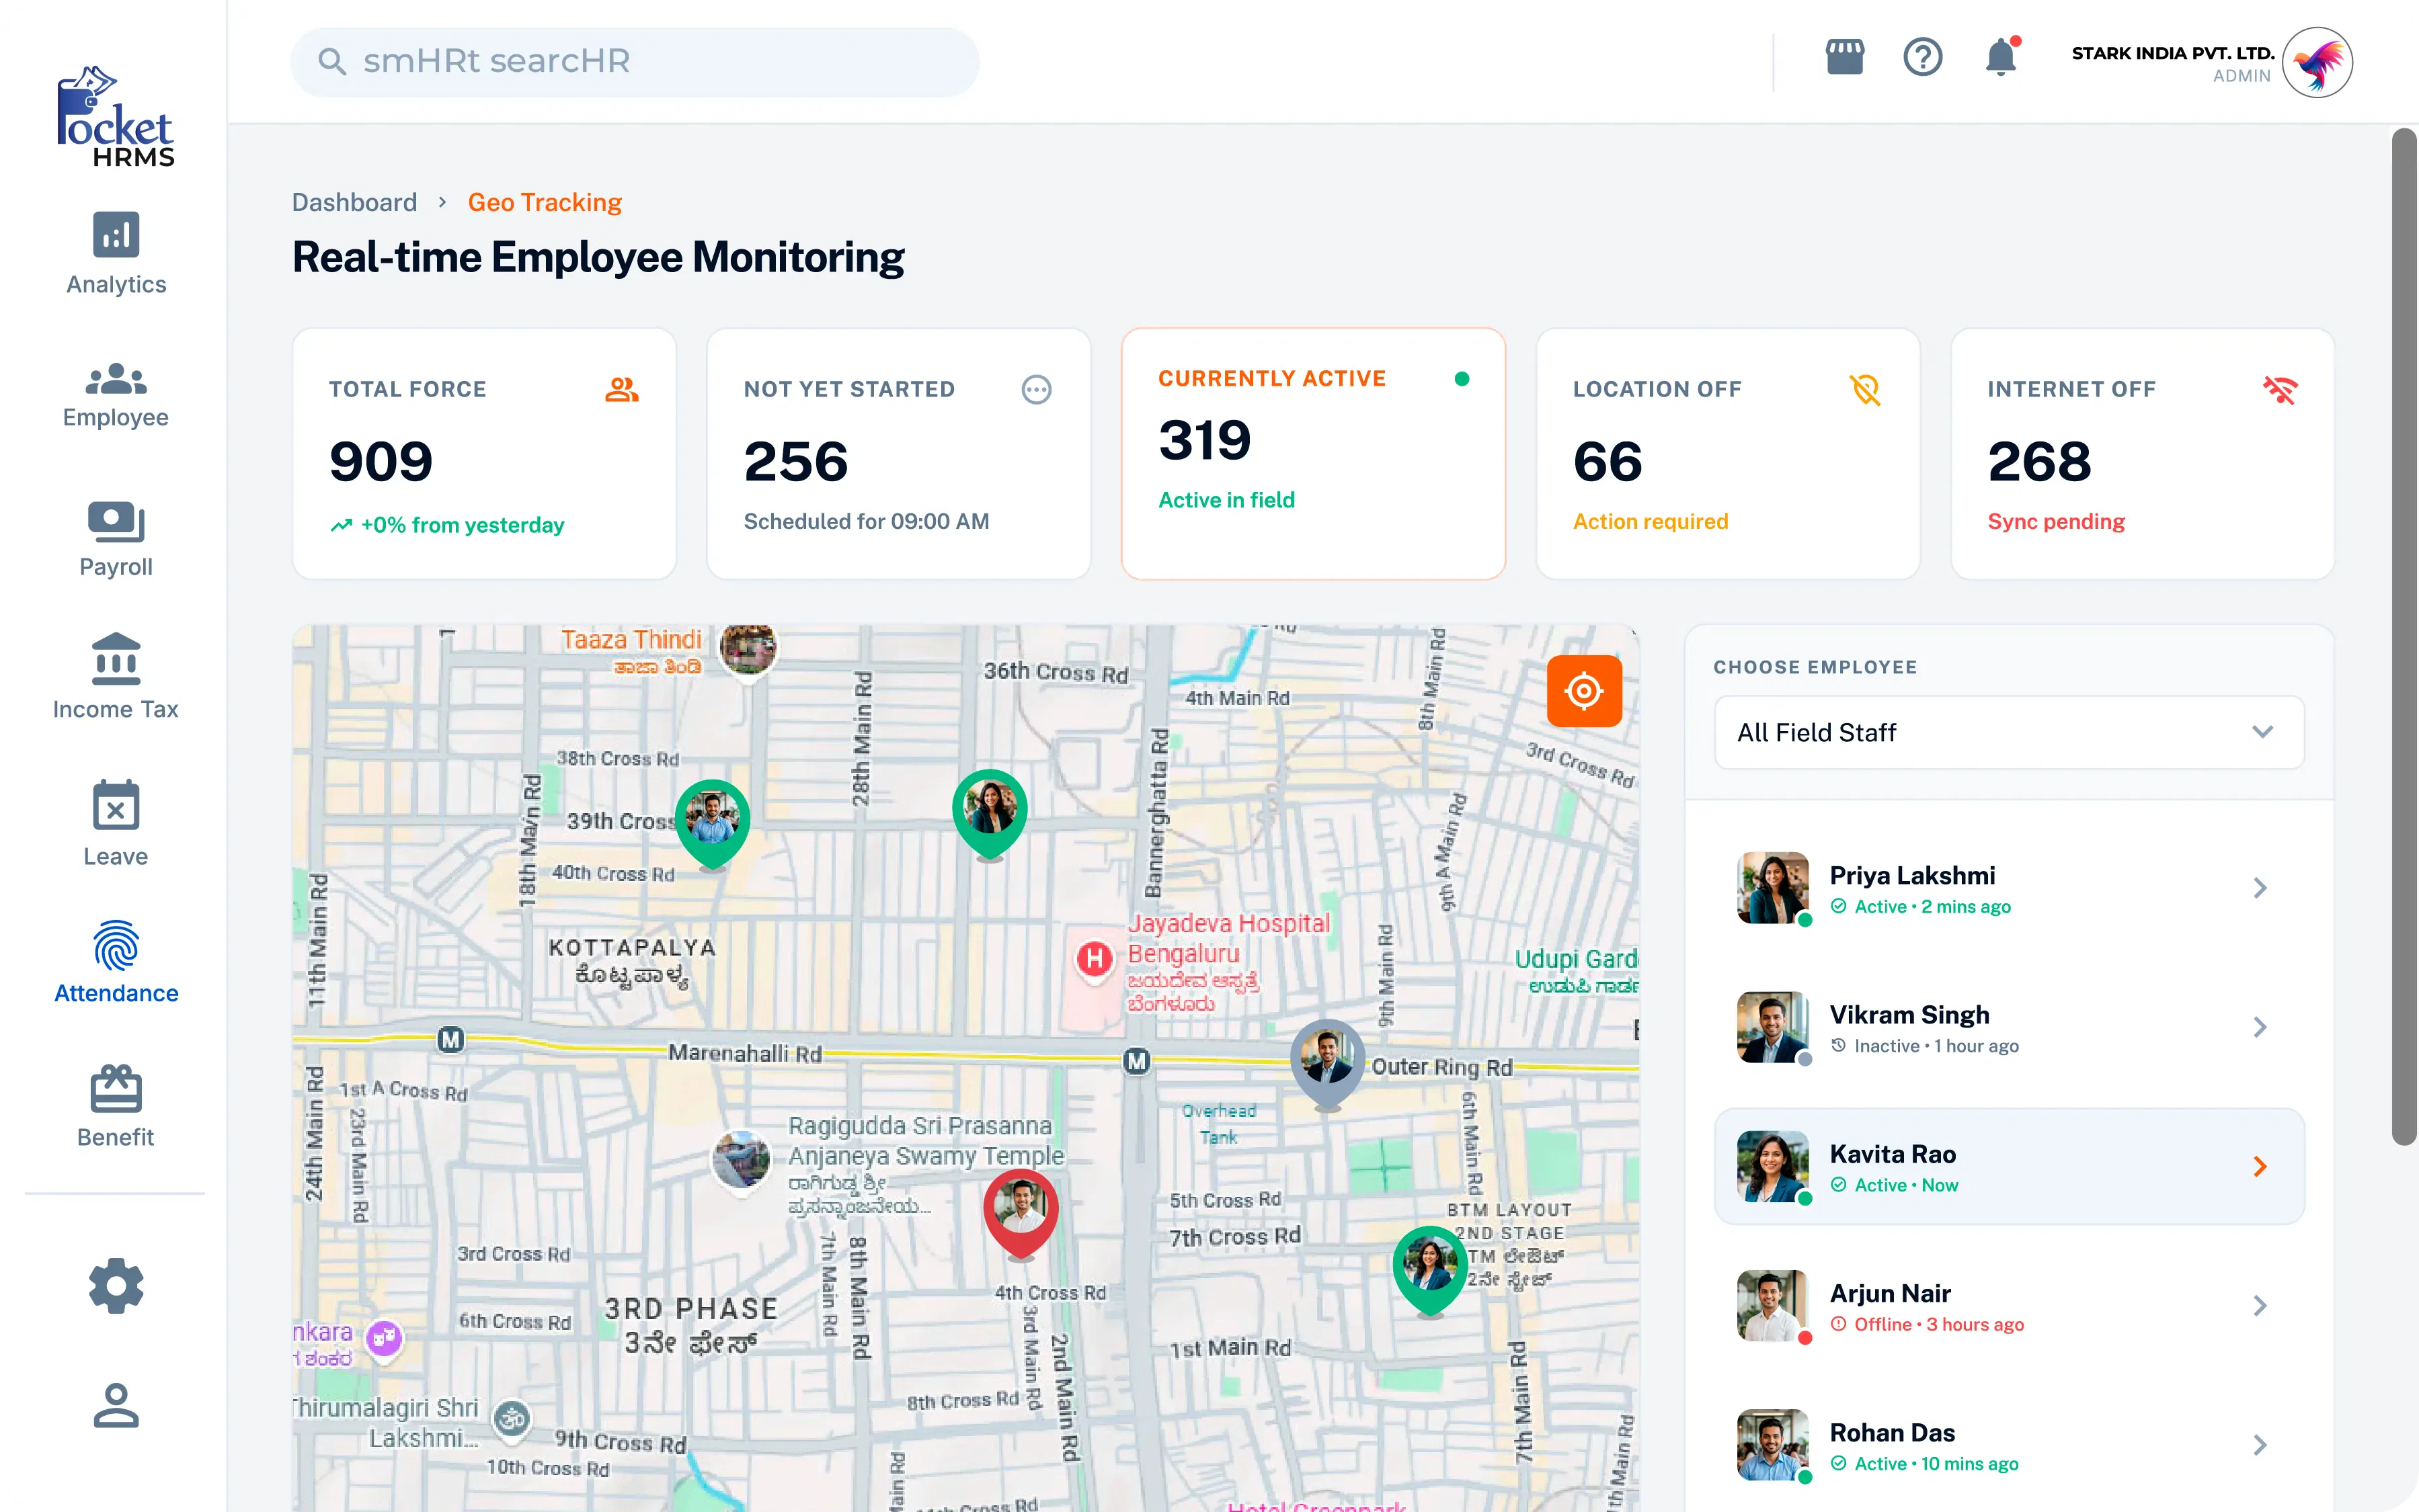Click Priya Lakshmi's profile photo

click(x=1773, y=888)
